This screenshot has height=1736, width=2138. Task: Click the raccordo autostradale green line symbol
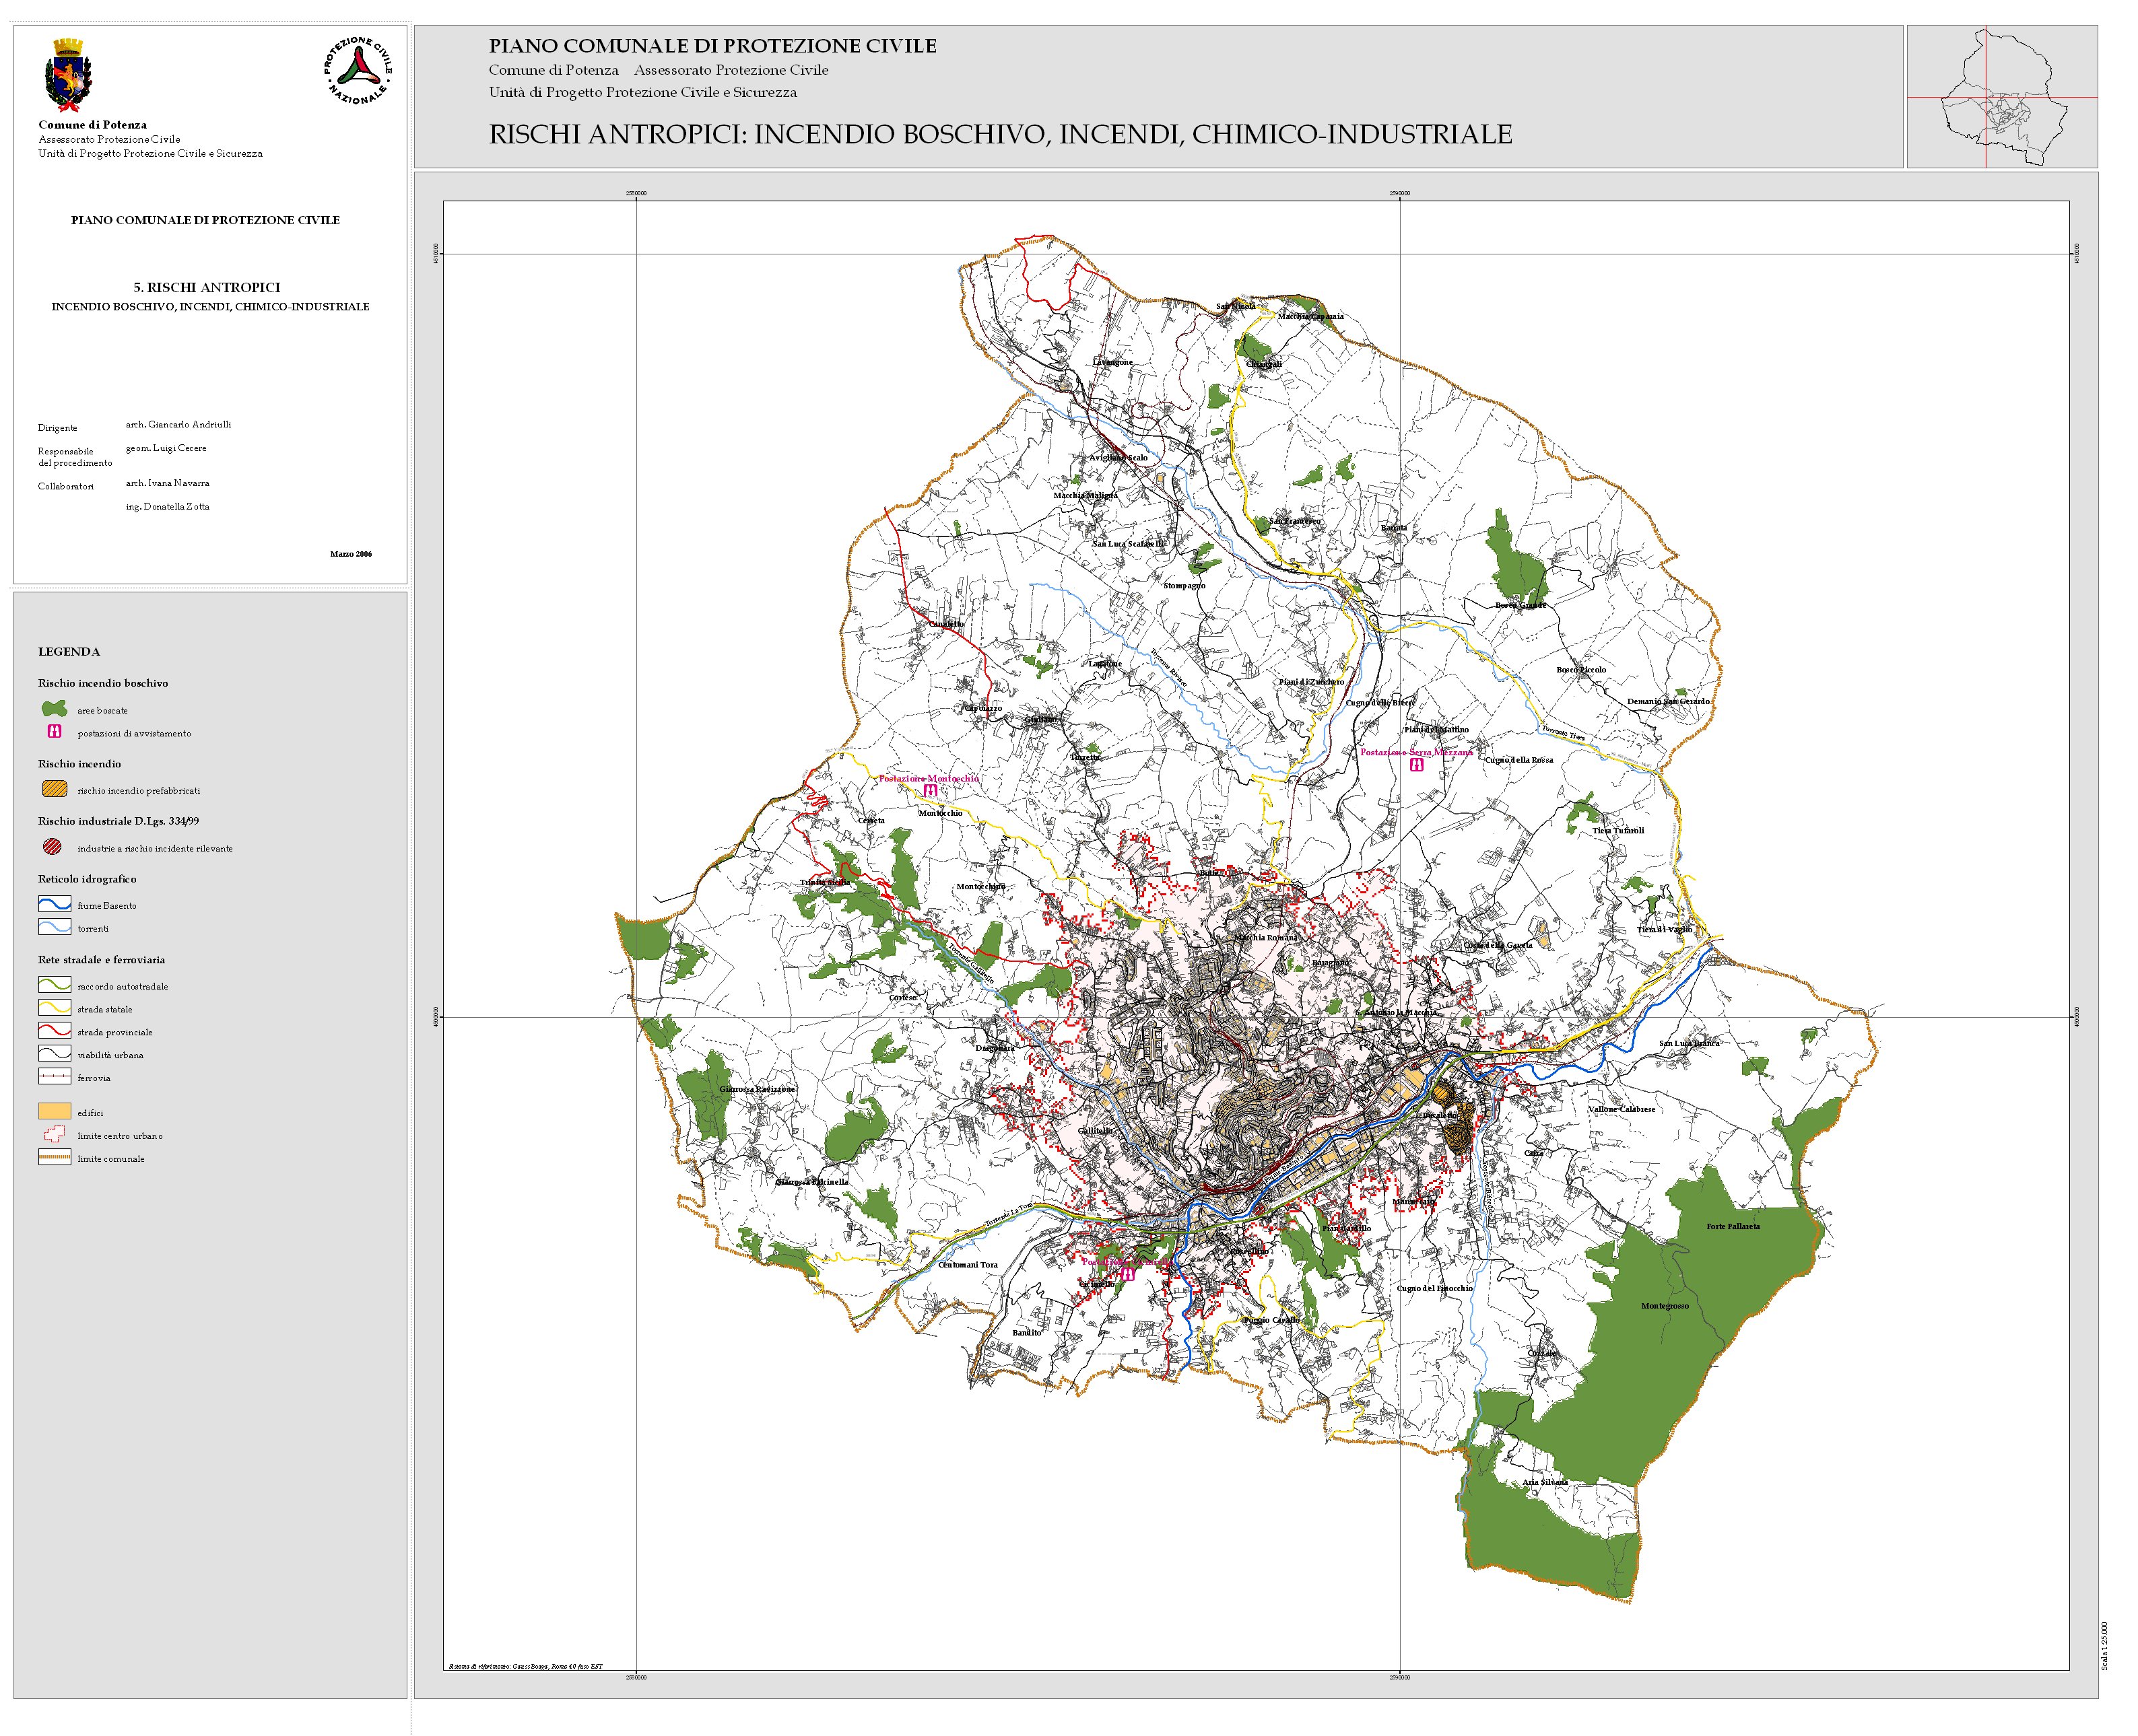pyautogui.click(x=54, y=985)
